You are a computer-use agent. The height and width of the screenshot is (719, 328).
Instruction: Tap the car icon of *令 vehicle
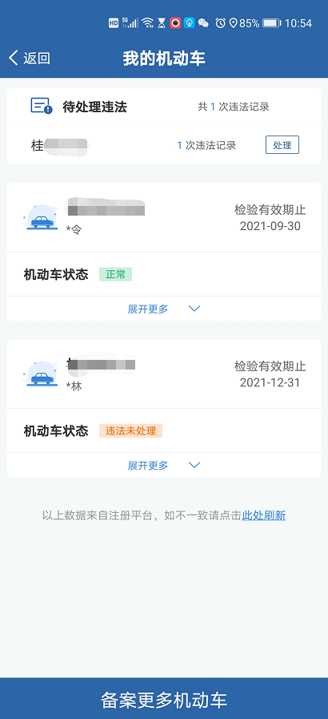click(x=42, y=216)
